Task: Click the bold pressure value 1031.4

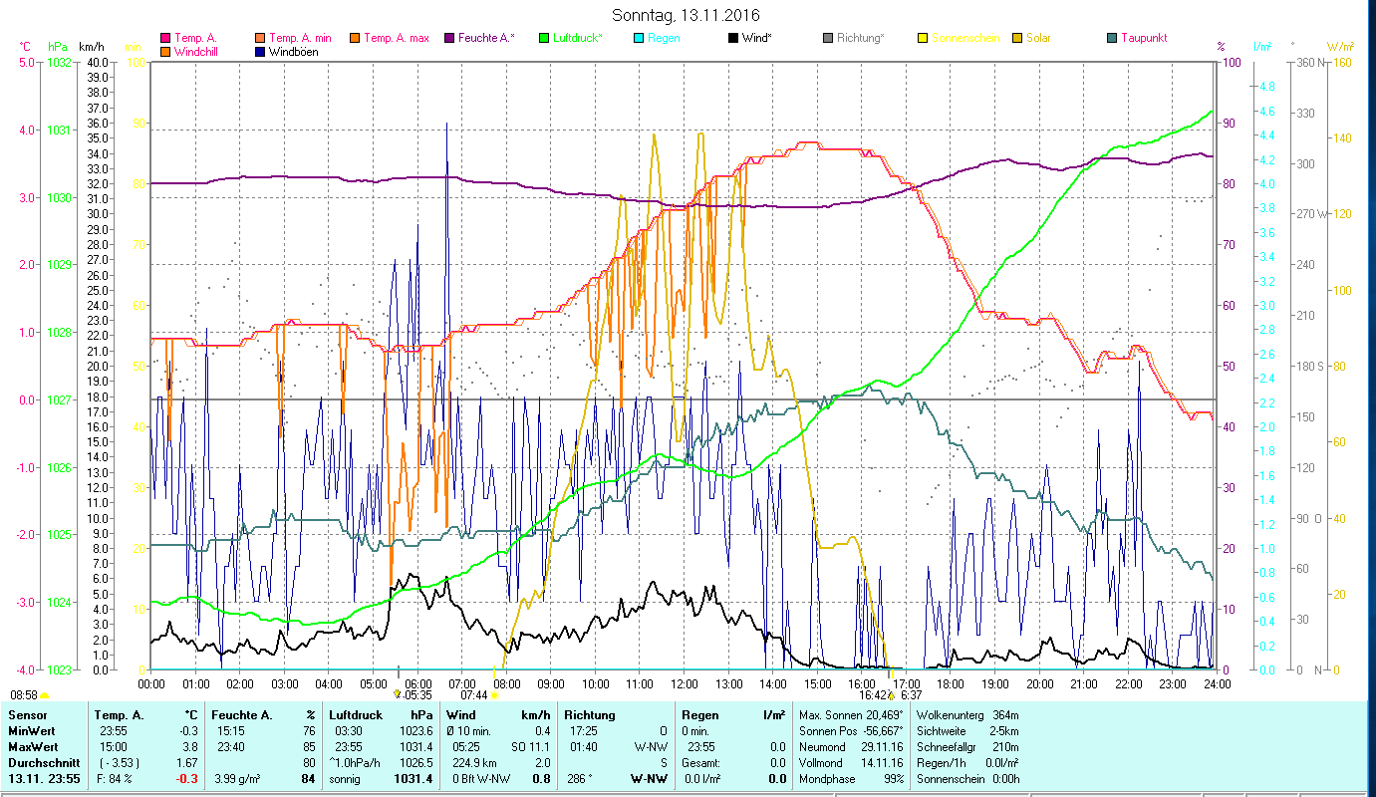Action: tap(413, 779)
